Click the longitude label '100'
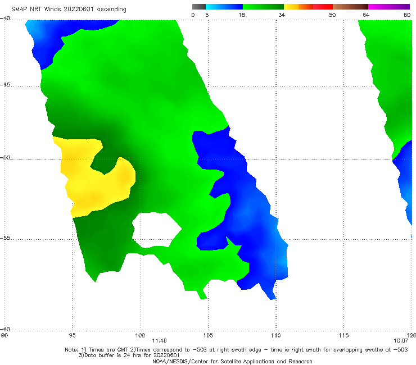The height and width of the screenshot is (365, 416). pyautogui.click(x=140, y=336)
